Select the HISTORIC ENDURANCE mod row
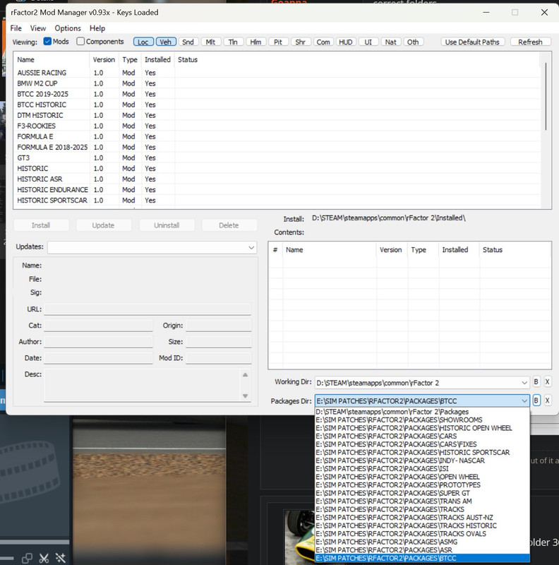 click(x=277, y=189)
